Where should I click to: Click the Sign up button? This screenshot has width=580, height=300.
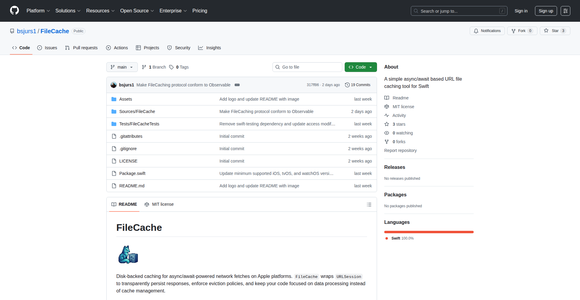[546, 11]
